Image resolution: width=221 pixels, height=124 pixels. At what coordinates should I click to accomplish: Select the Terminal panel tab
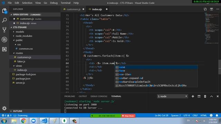tap(116, 96)
